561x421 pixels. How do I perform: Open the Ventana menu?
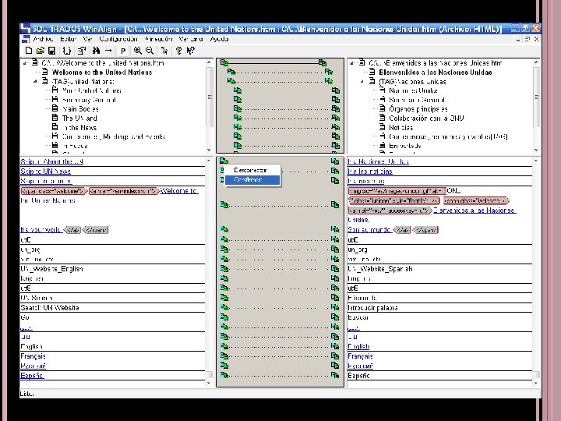pyautogui.click(x=191, y=39)
